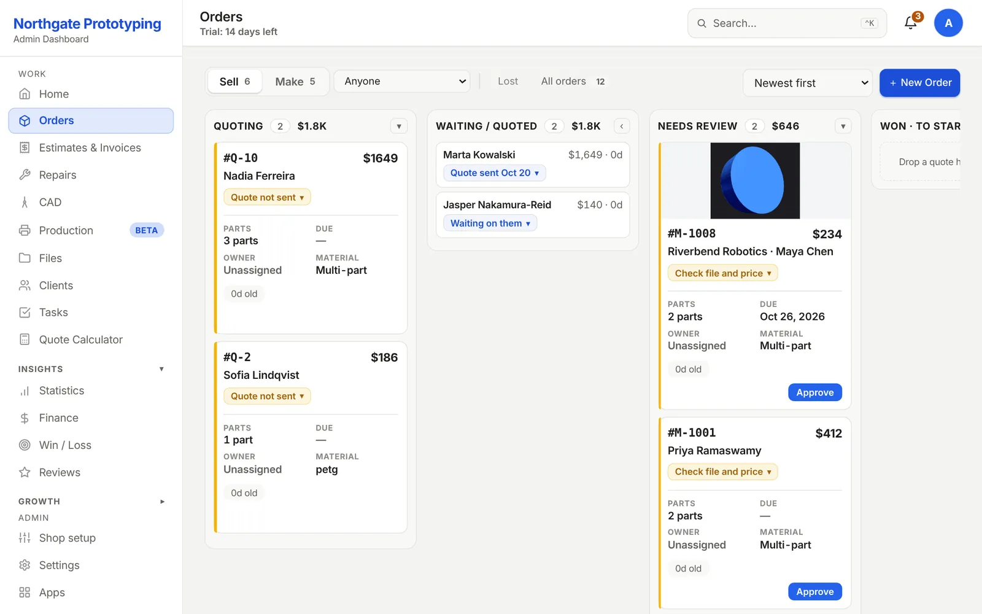Click the Repairs wrench icon
Viewport: 982px width, 614px height.
tap(25, 175)
